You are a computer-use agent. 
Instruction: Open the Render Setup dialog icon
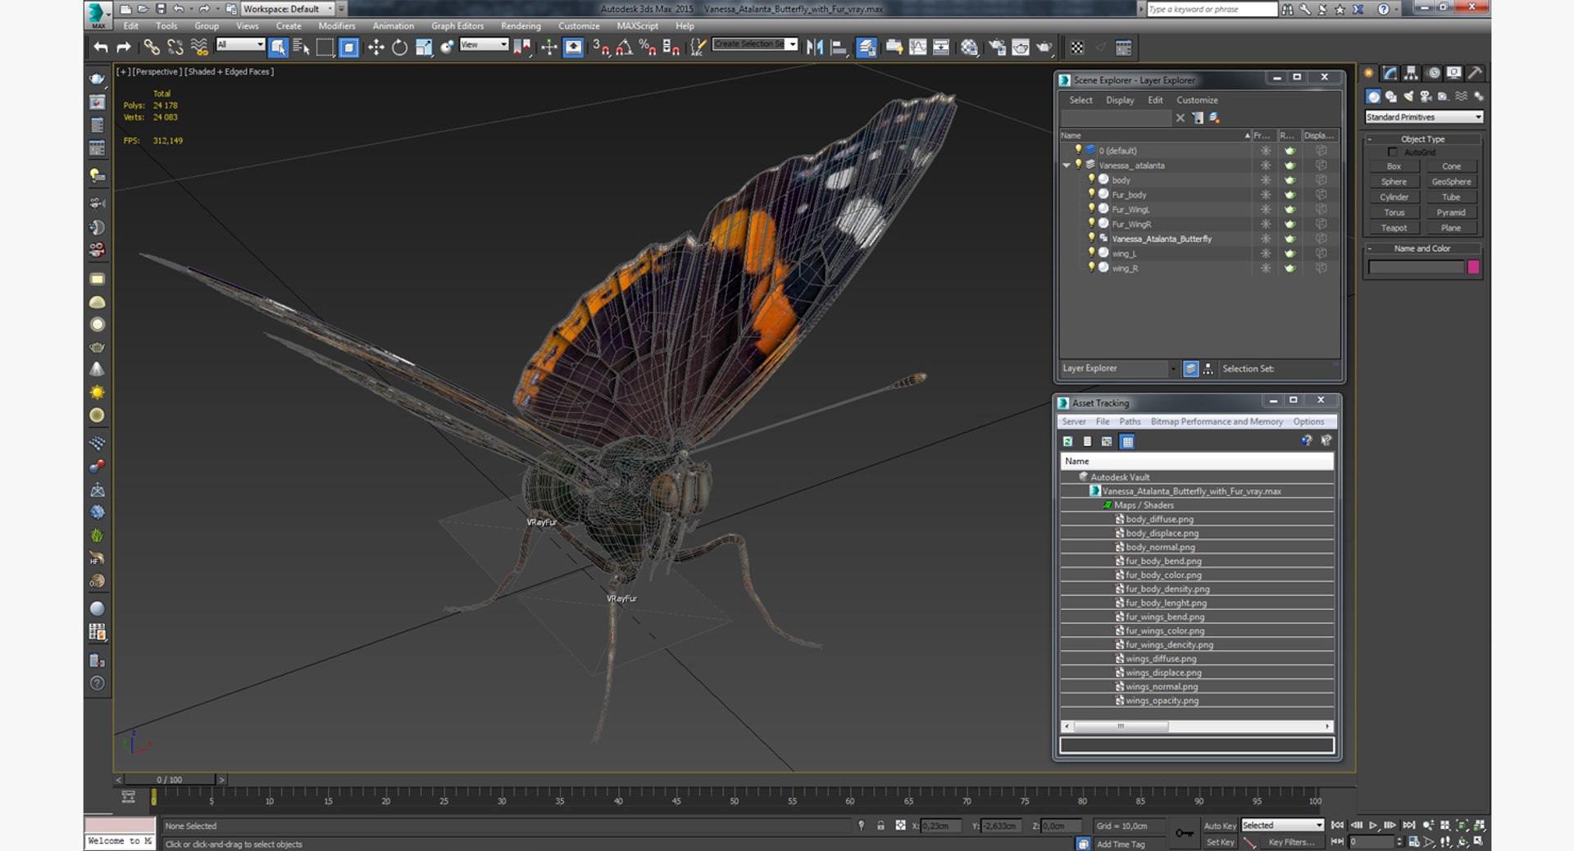[997, 48]
